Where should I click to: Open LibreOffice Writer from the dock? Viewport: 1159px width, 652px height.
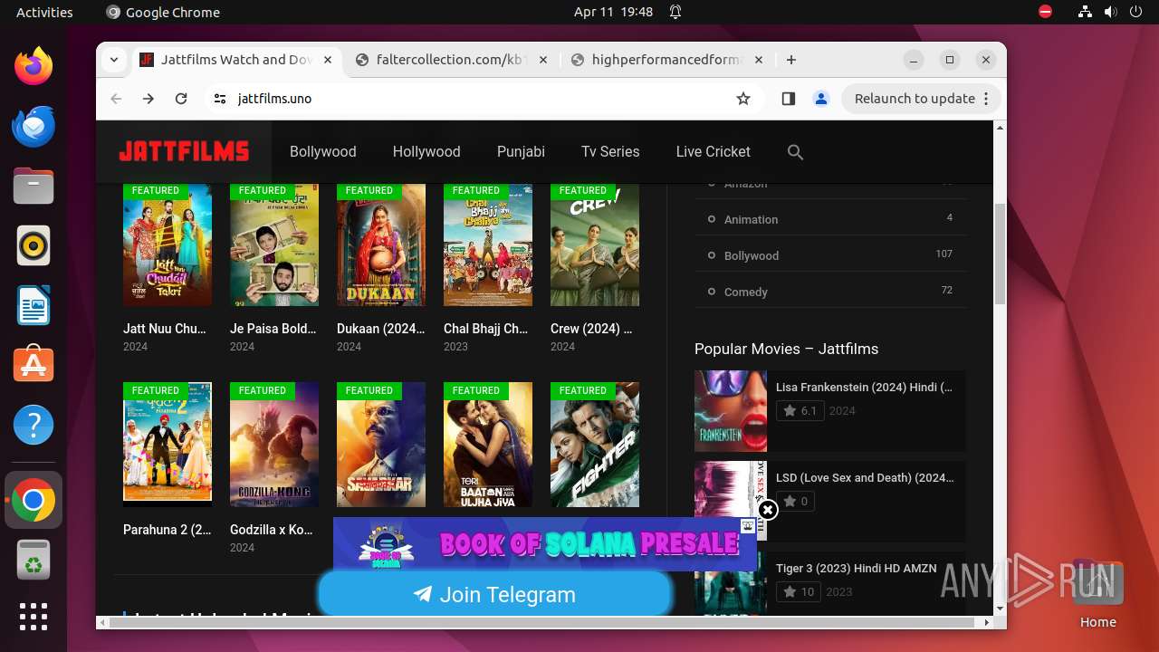[34, 305]
